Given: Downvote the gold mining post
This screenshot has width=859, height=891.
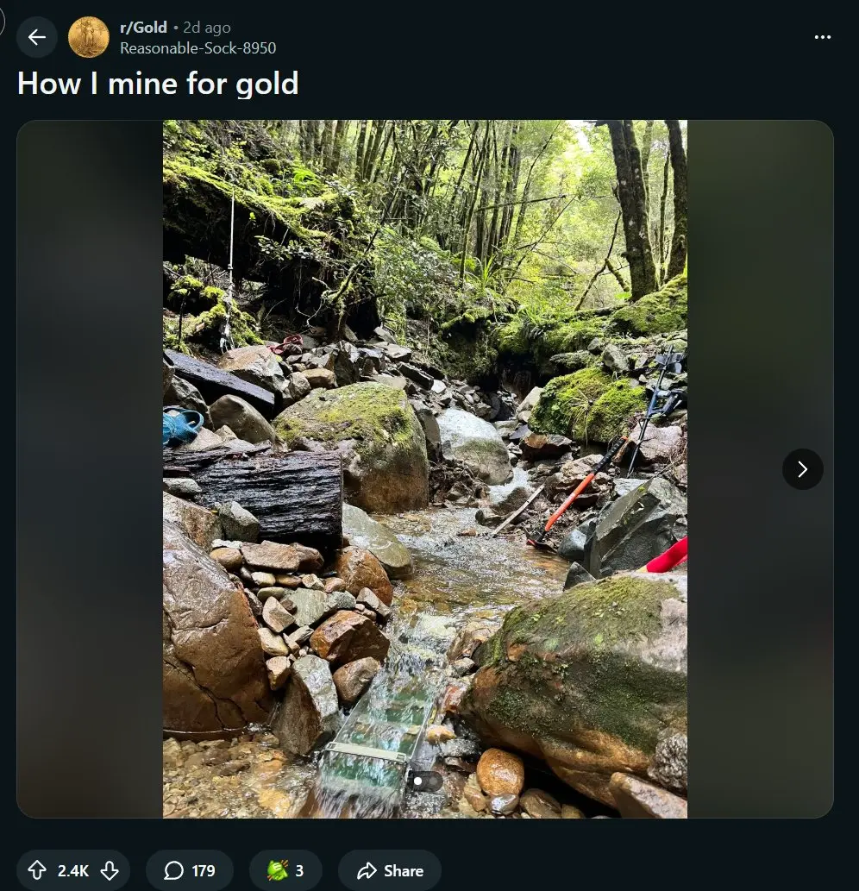Looking at the screenshot, I should [x=110, y=870].
